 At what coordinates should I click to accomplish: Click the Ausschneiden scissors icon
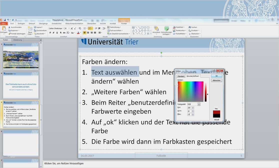click(x=9, y=27)
